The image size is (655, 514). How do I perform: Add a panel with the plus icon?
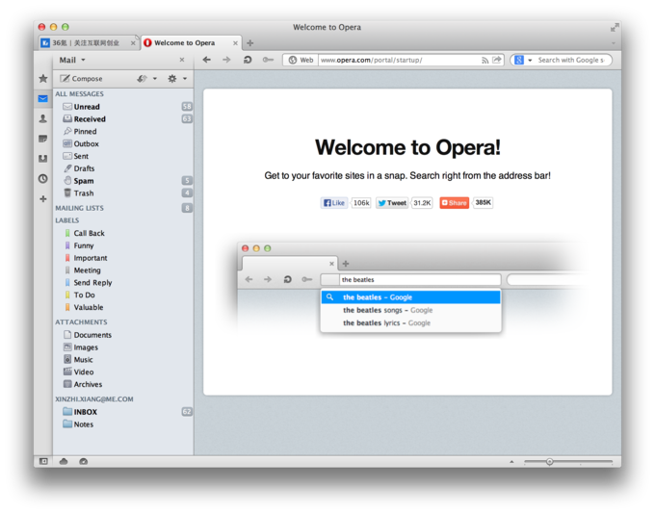coord(43,198)
